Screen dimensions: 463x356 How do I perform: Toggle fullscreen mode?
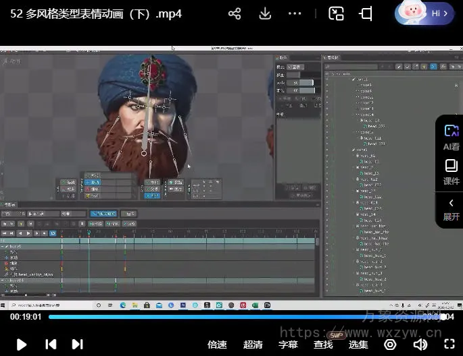point(447,345)
